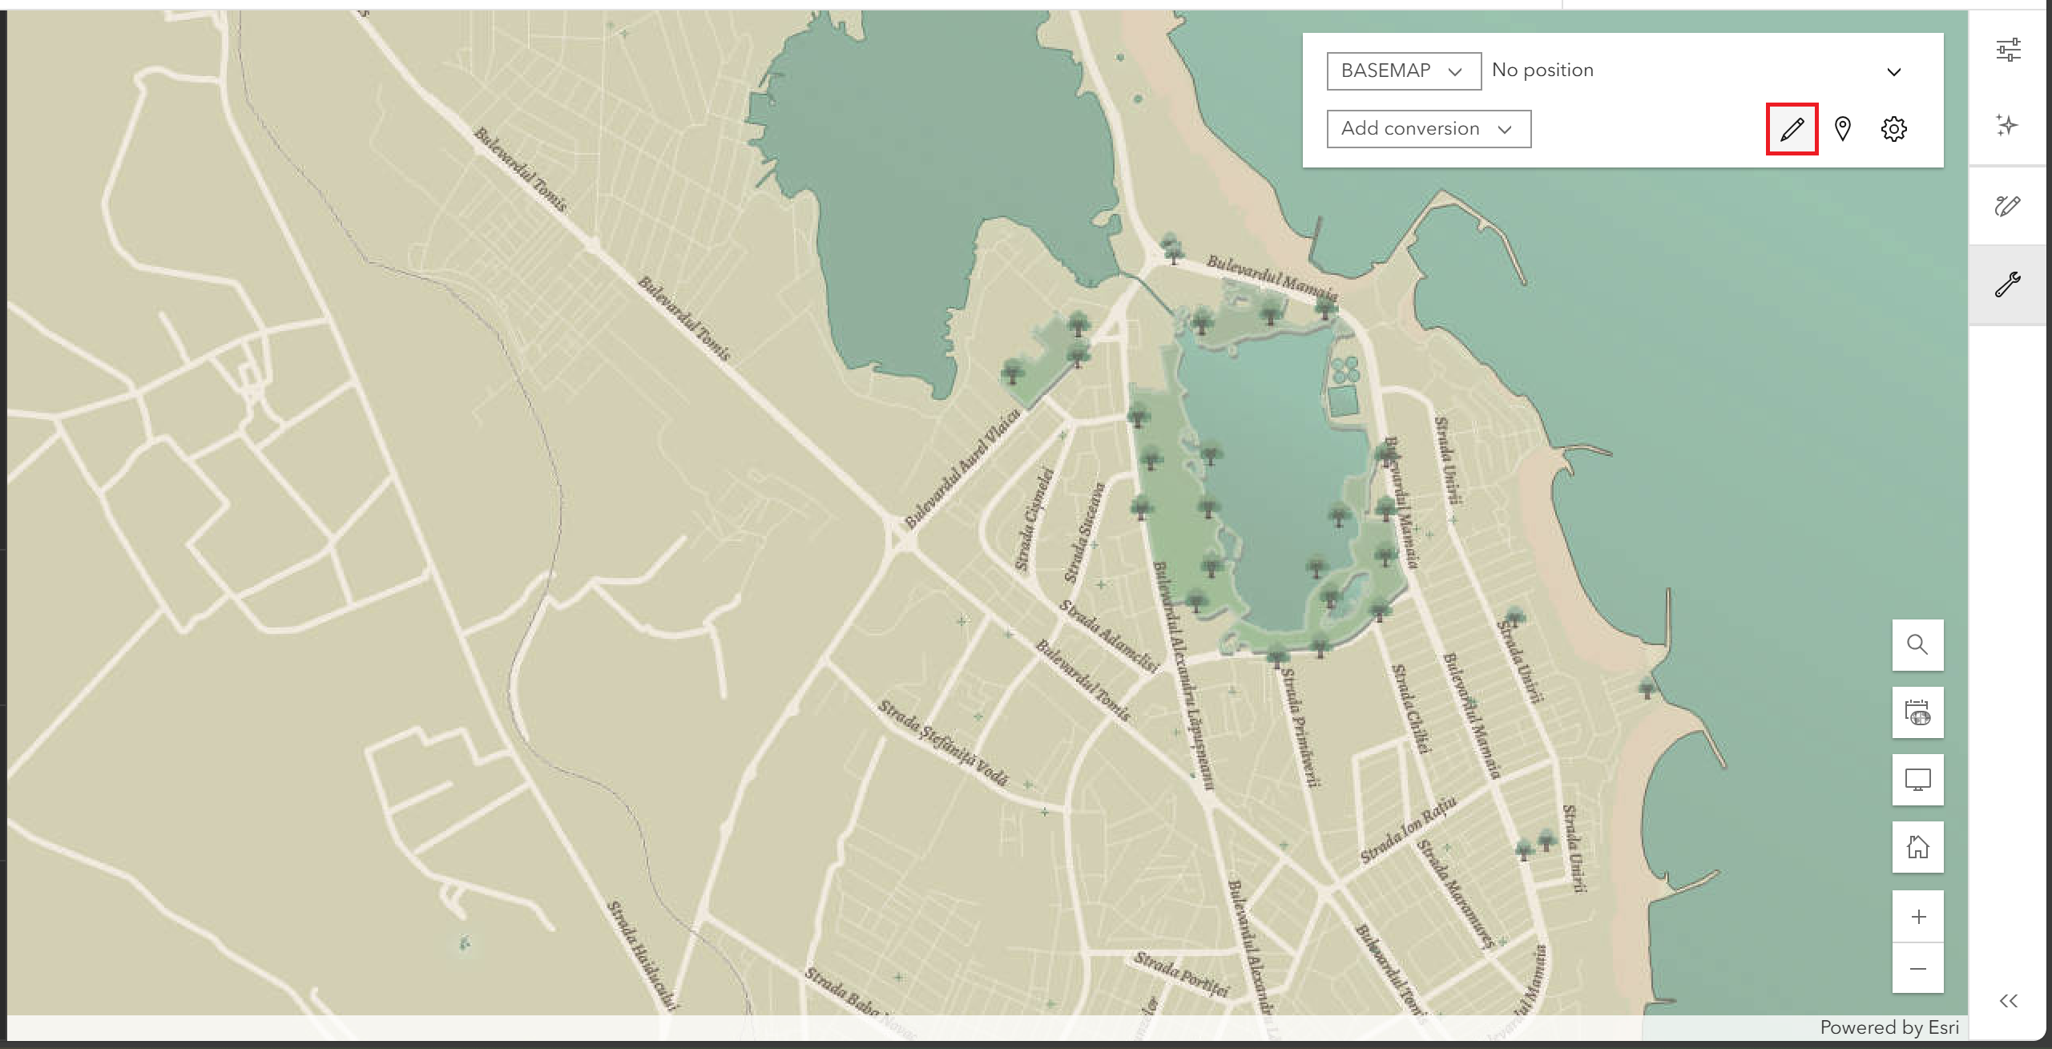Image resolution: width=2052 pixels, height=1049 pixels.
Task: Open the sketch pencil panel in sidebar
Action: 2008,206
